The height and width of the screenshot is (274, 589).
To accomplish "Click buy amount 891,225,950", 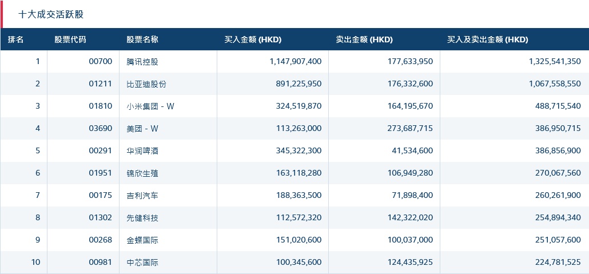I will pos(299,84).
